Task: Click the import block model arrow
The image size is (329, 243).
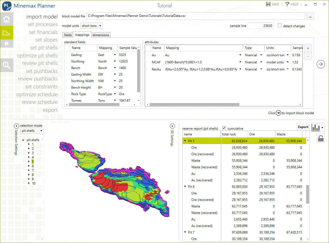Action: click(321, 64)
